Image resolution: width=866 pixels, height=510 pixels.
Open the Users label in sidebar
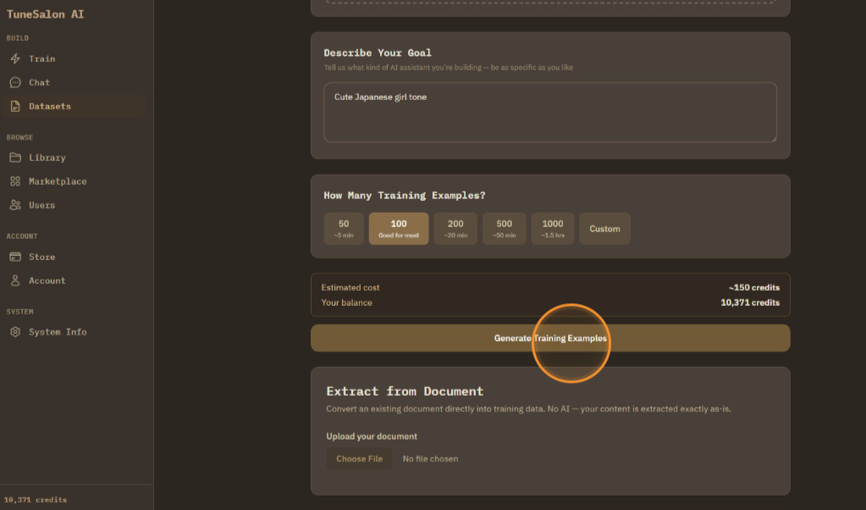42,205
